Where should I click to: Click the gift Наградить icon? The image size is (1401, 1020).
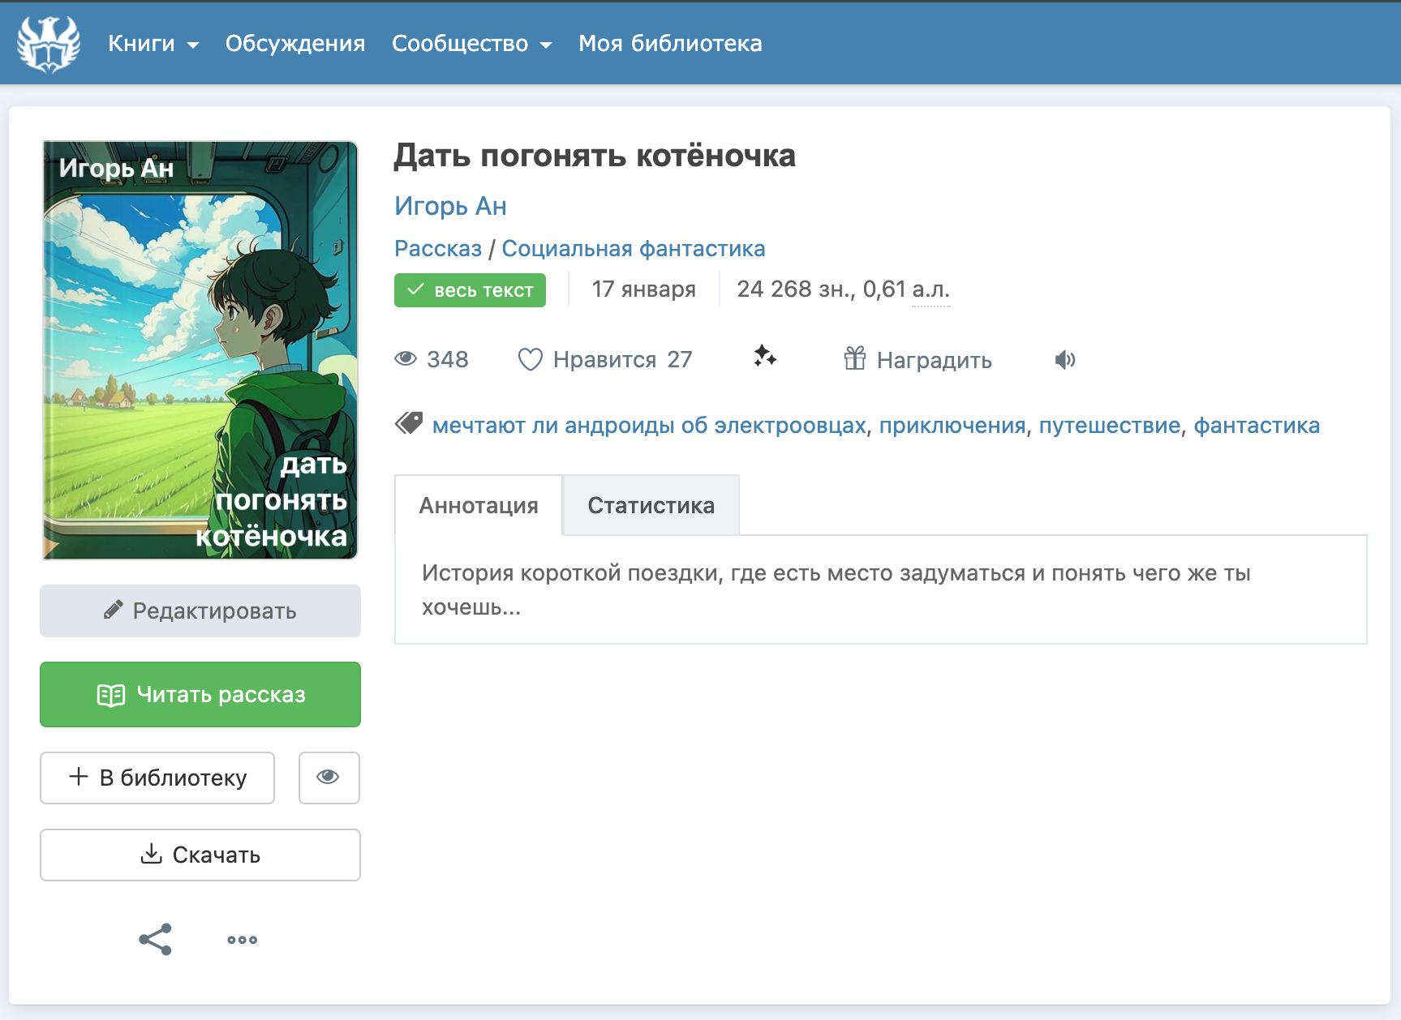click(855, 358)
